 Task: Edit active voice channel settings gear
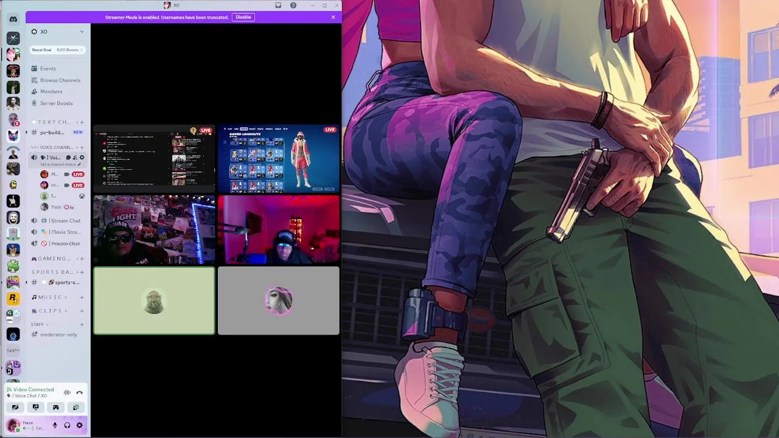82,158
